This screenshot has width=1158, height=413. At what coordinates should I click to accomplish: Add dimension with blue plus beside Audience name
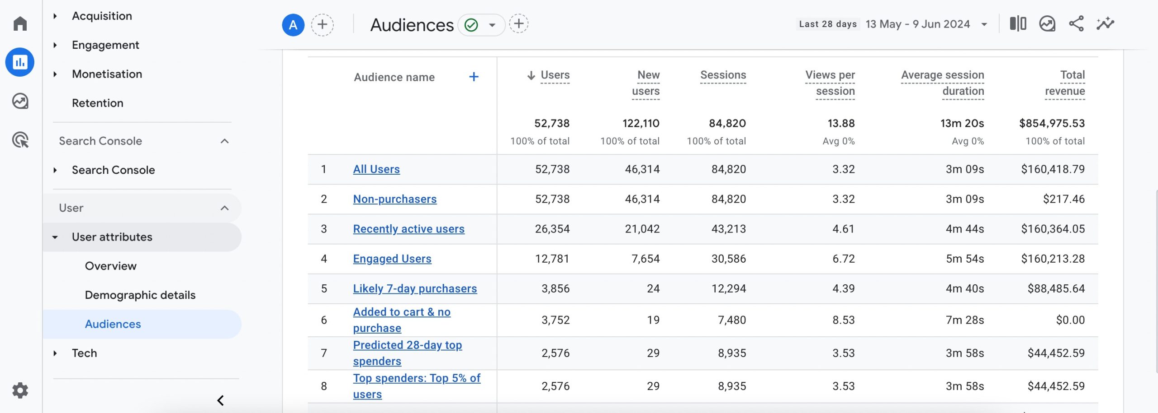[x=474, y=77]
